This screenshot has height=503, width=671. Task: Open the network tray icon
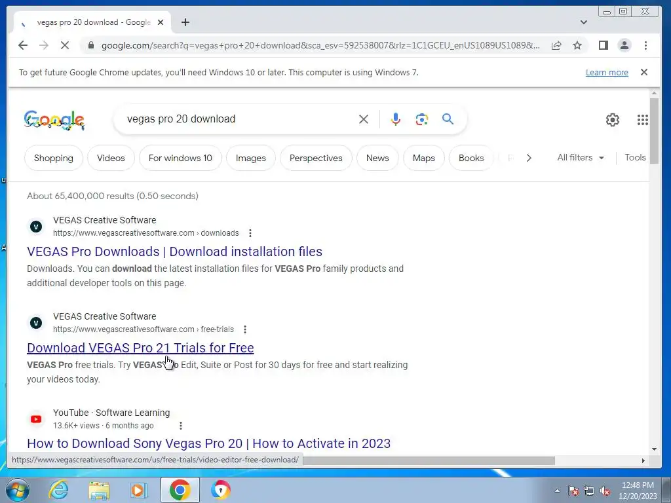click(589, 491)
